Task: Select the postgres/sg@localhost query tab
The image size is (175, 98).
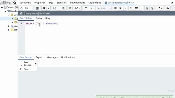Action: pos(119,2)
